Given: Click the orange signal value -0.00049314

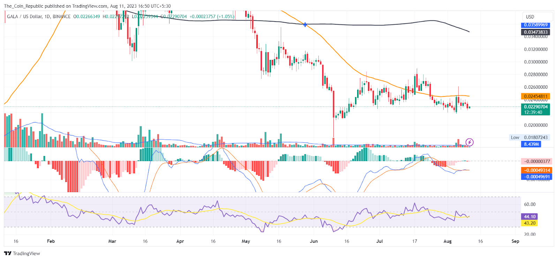Looking at the screenshot, I should click(536, 170).
